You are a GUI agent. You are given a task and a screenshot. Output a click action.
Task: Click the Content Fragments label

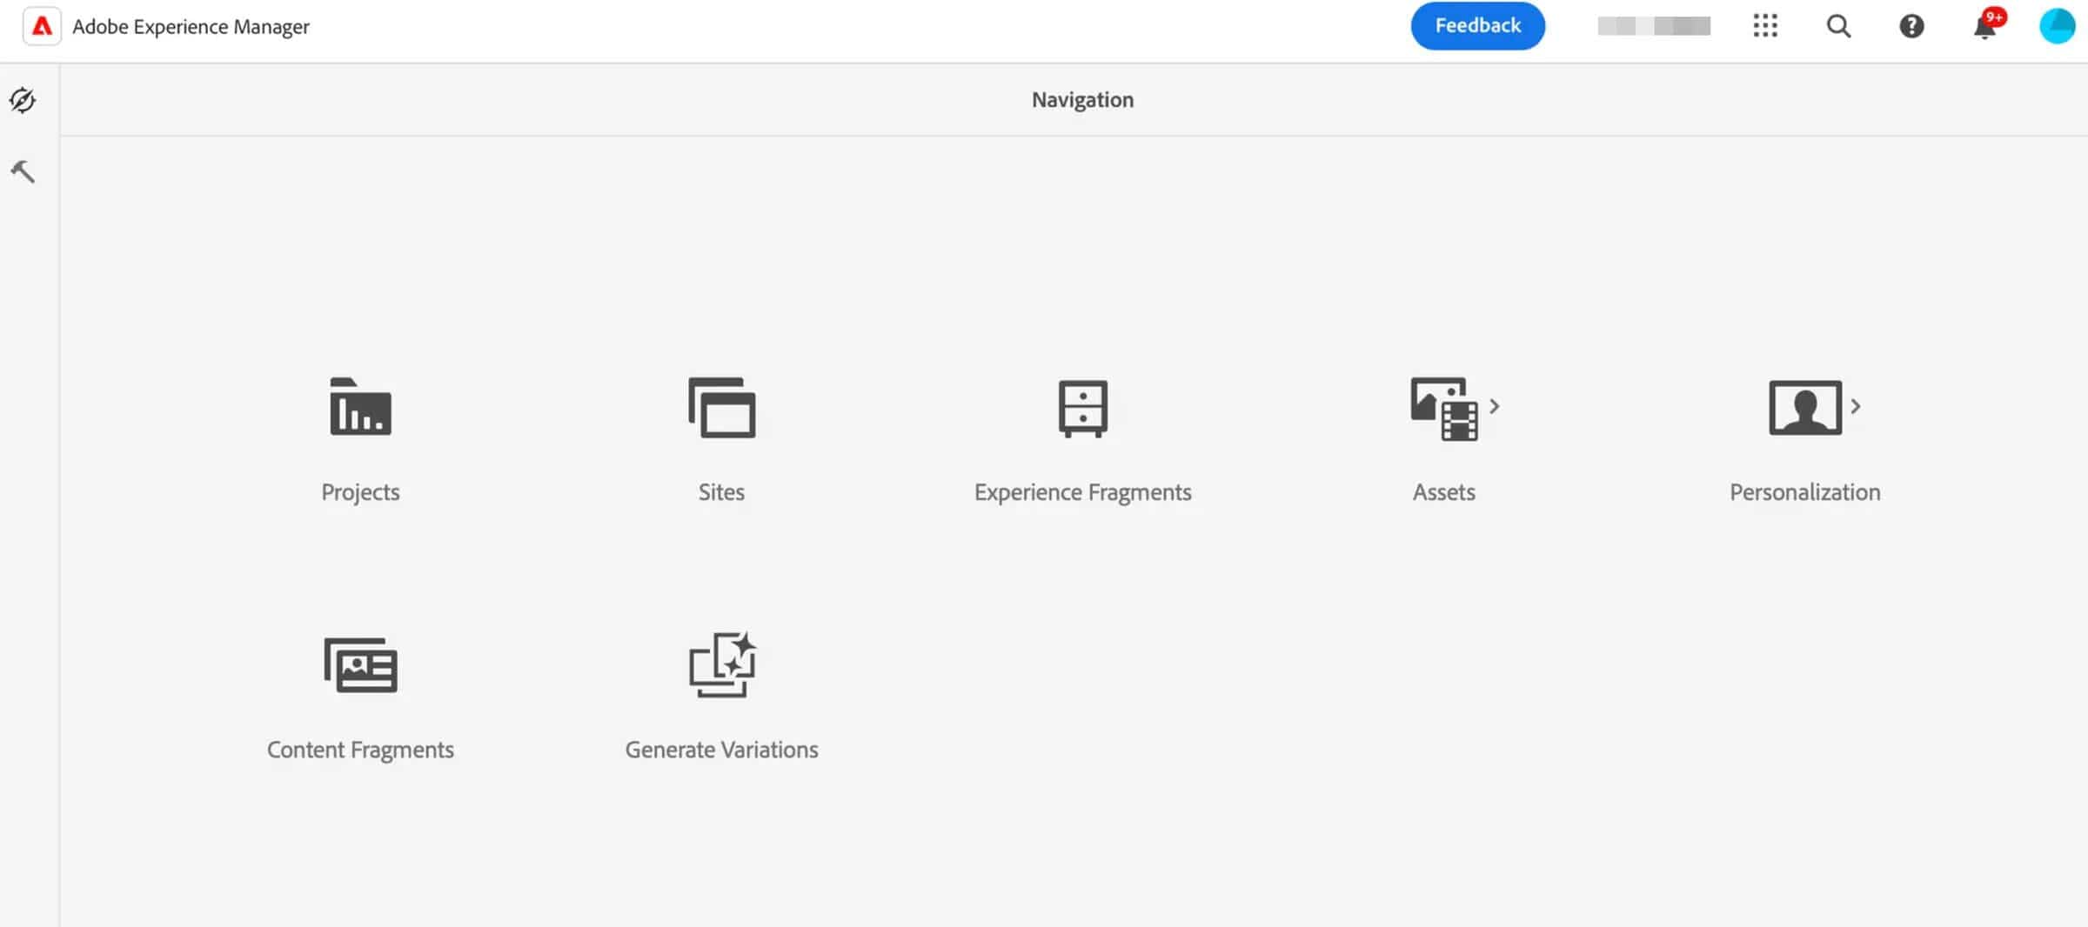pos(360,750)
